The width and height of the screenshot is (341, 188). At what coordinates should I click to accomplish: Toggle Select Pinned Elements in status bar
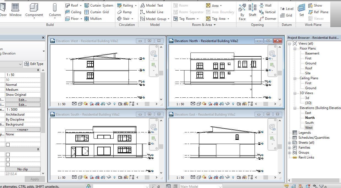[x=301, y=186]
